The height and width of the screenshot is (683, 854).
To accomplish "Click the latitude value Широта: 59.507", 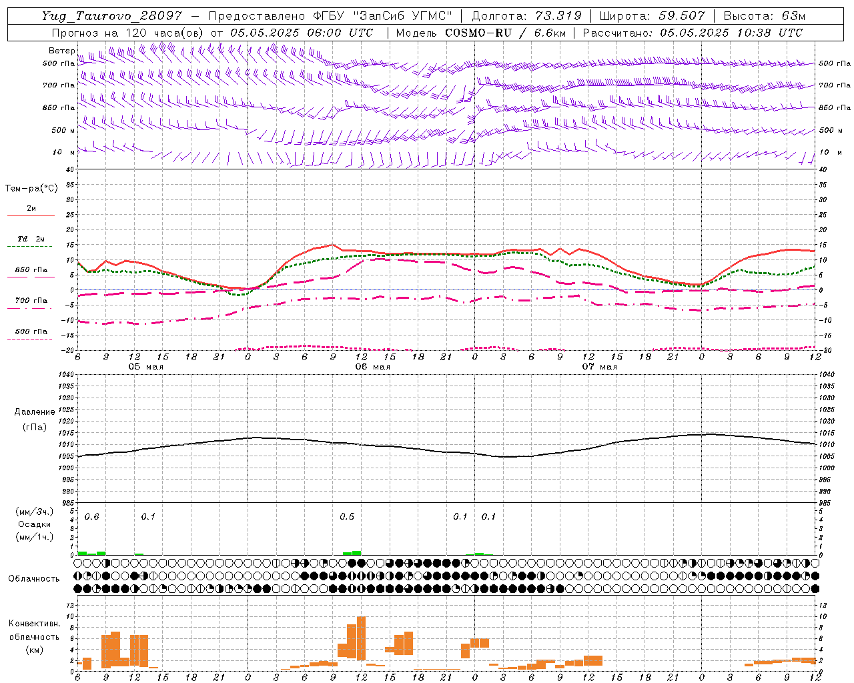I will click(652, 16).
